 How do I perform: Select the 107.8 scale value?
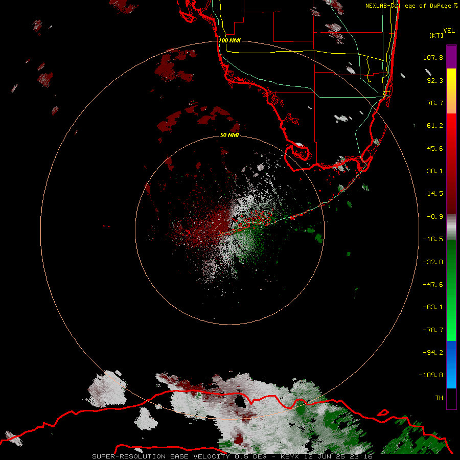[x=433, y=57]
